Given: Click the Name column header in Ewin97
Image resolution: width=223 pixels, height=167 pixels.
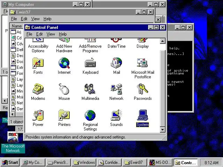Looking at the screenshot, I should click(17, 26).
